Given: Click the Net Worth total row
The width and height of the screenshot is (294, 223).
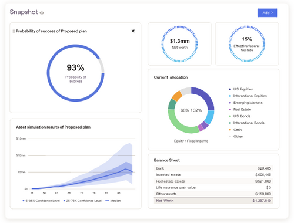Looking at the screenshot, I should [213, 201].
